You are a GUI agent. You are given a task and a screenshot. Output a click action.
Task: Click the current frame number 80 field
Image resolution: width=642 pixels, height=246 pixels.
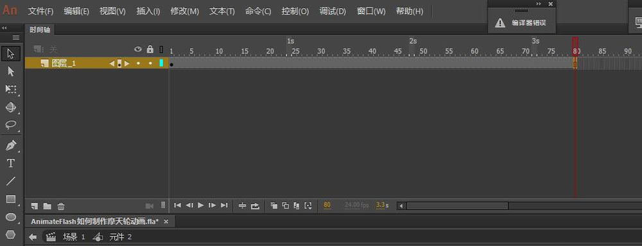point(327,205)
